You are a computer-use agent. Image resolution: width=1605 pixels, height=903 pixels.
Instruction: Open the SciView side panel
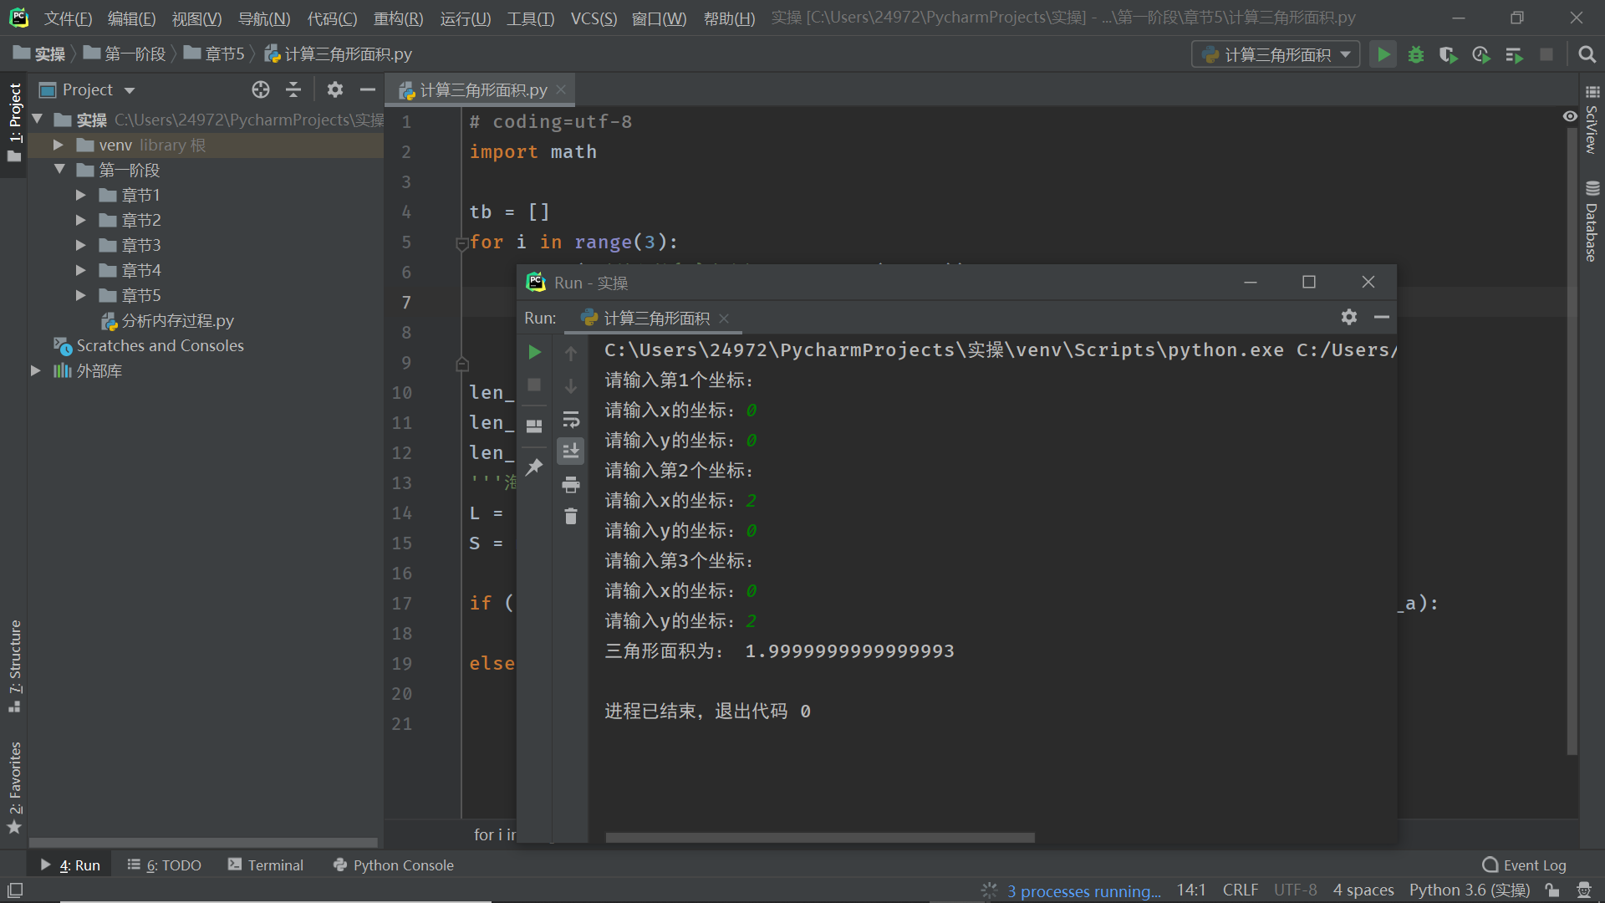(x=1592, y=120)
